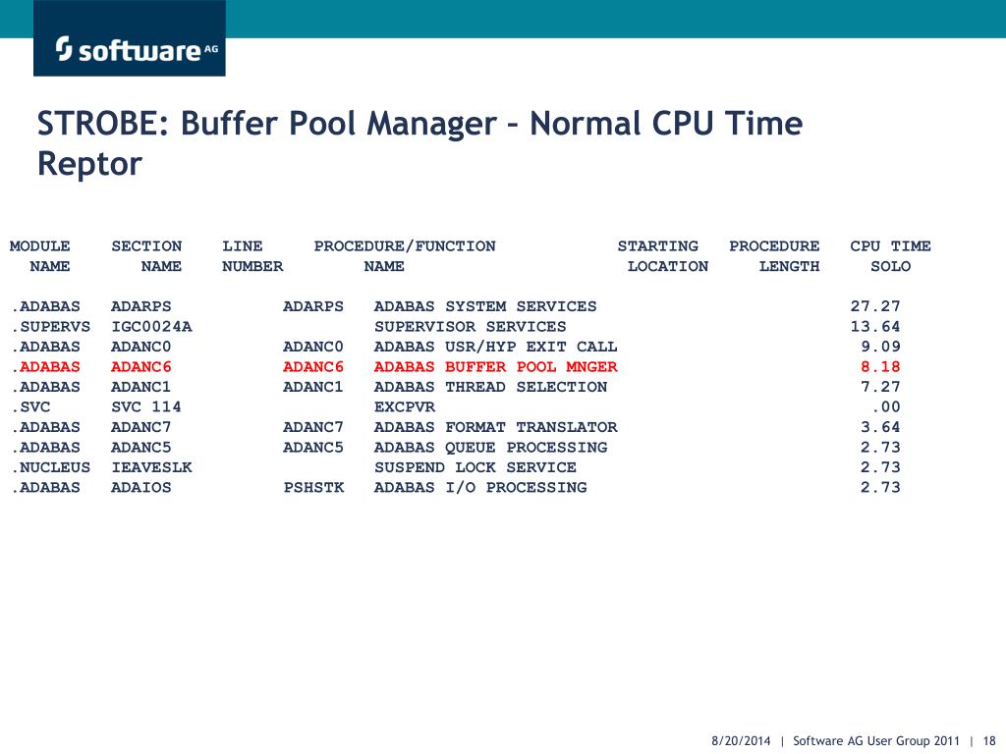Click section name 'SVC 114'

tap(146, 407)
